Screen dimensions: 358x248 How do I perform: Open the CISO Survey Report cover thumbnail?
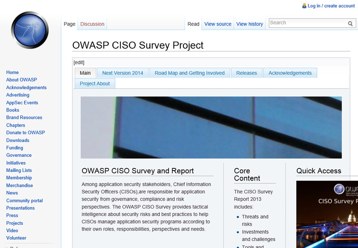(327, 214)
